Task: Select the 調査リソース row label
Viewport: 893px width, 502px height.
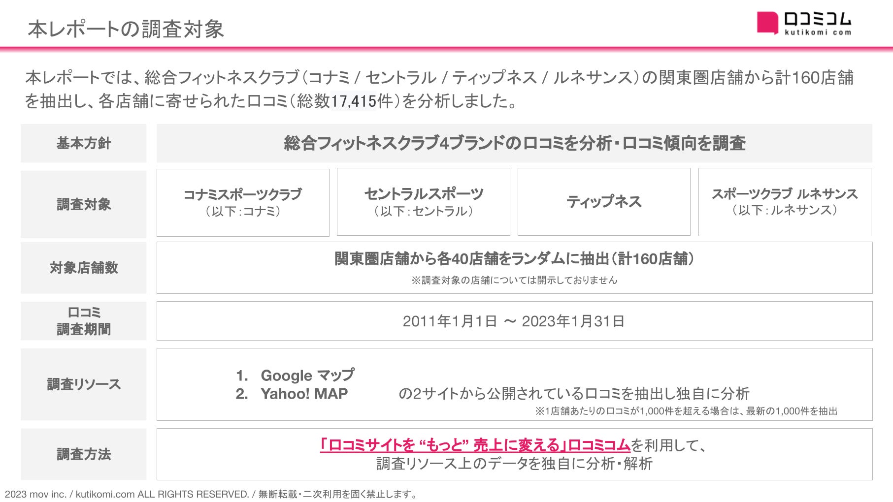Action: [84, 384]
